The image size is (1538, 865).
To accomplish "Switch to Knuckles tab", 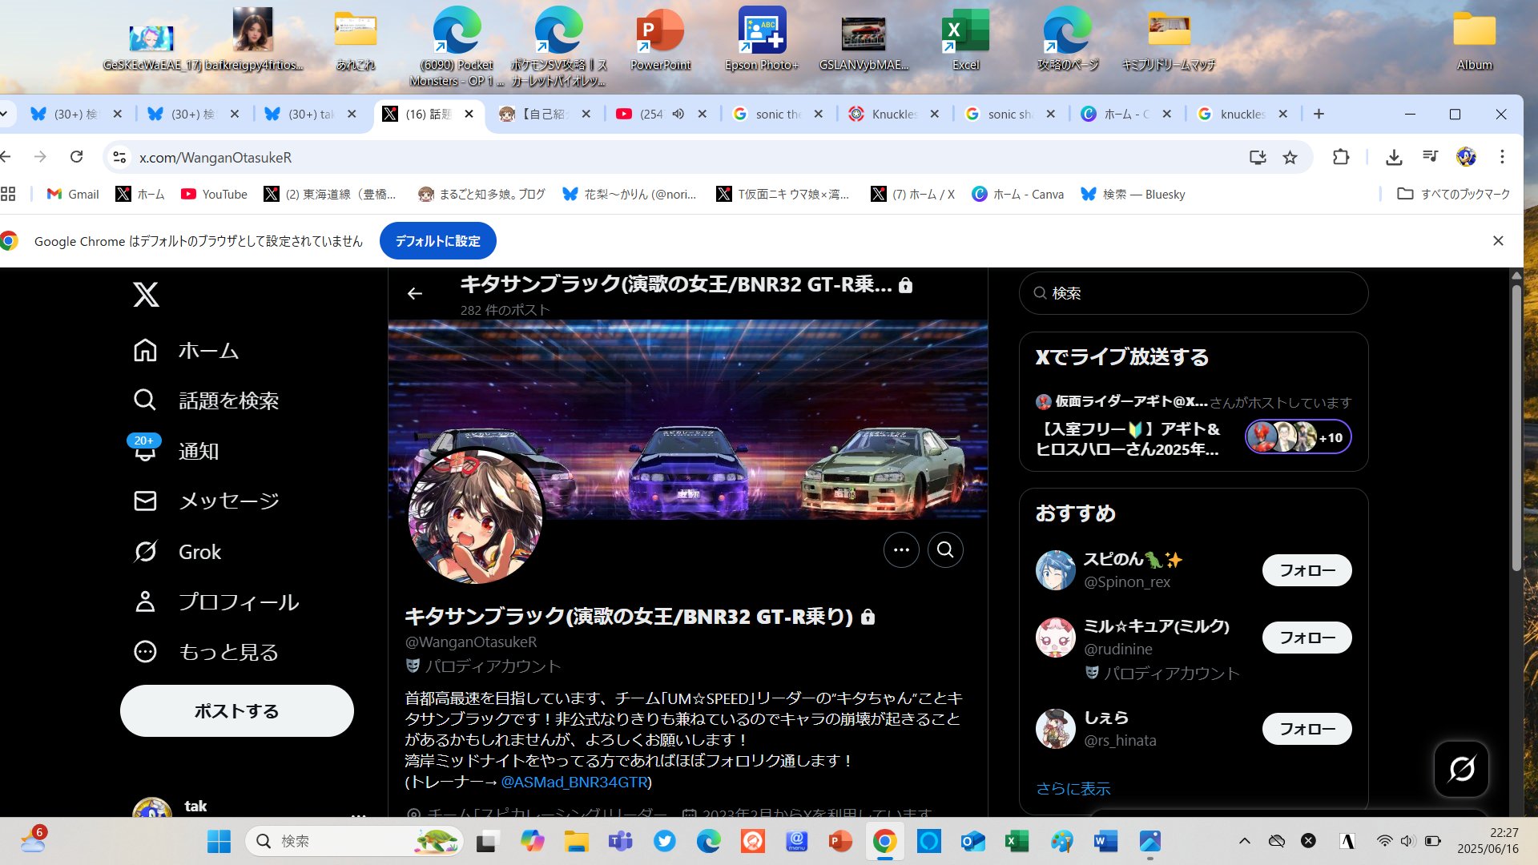I will point(894,114).
